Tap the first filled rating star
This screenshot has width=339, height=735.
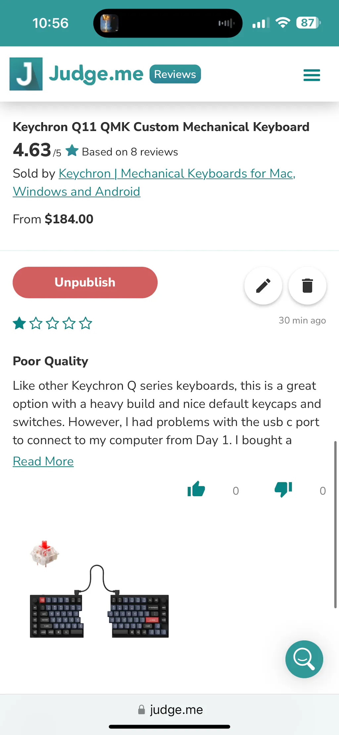tap(19, 323)
